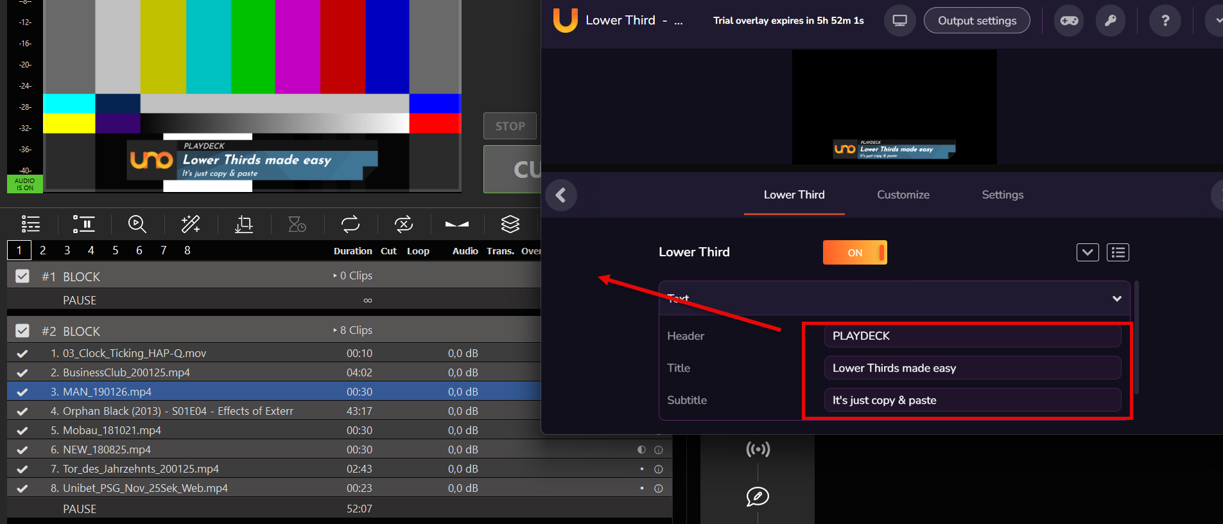Click the layers stack overlay icon
Image resolution: width=1223 pixels, height=524 pixels.
(510, 224)
